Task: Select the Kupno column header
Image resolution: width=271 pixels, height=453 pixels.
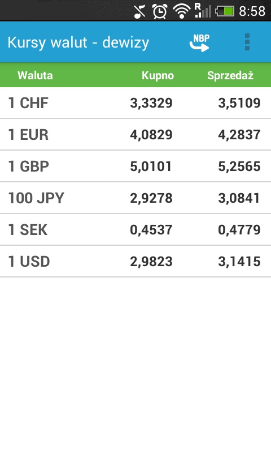Action: point(158,75)
